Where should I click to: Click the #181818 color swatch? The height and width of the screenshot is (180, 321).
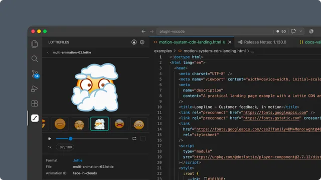205,179
